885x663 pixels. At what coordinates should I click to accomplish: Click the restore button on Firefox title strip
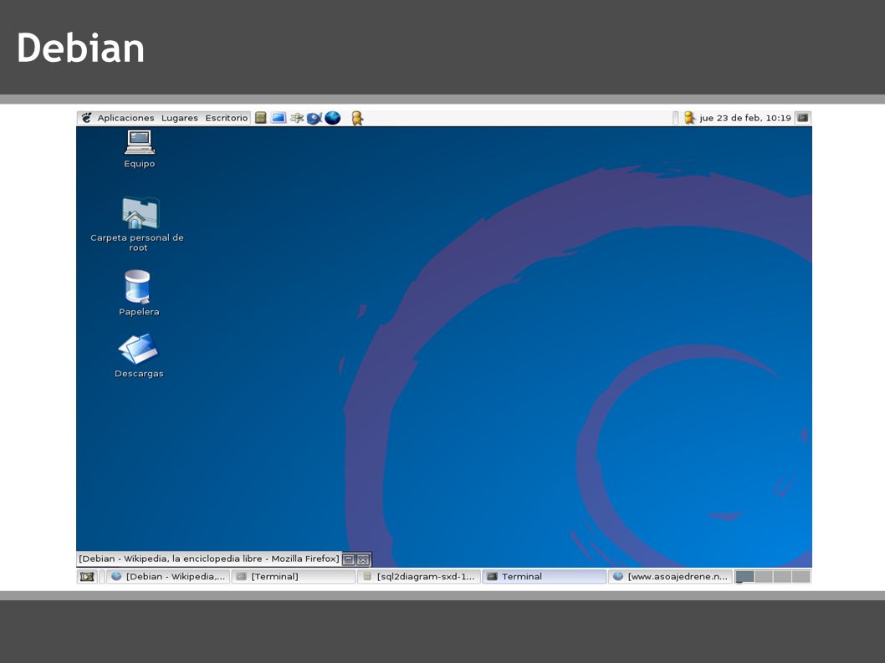point(349,559)
